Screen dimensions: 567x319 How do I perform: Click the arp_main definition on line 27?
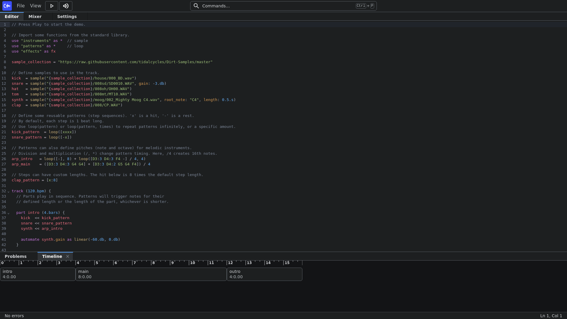81,164
